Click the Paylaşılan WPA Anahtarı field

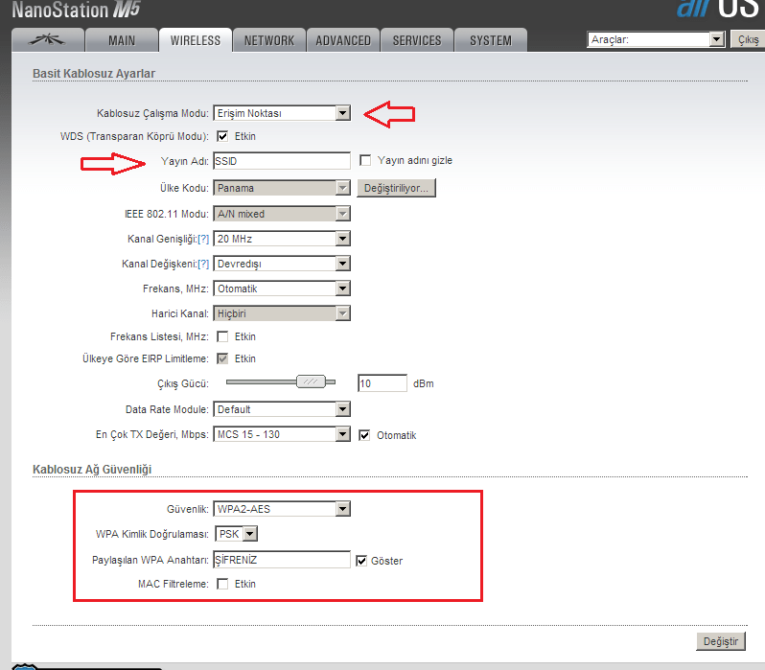click(282, 560)
